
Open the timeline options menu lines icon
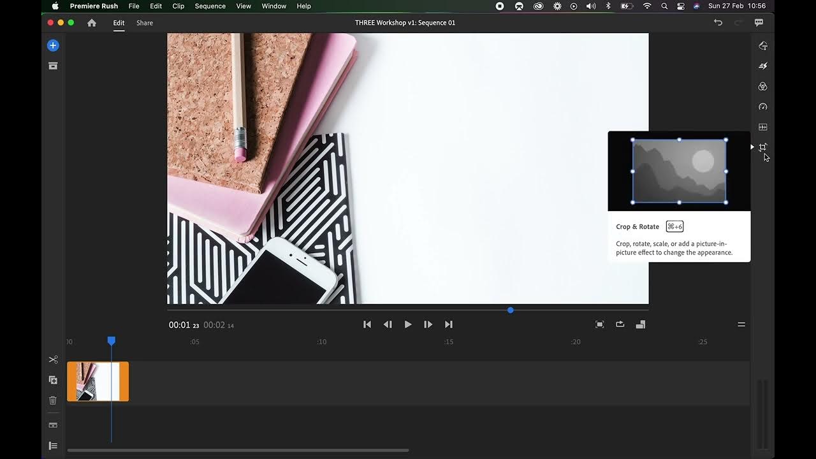click(x=741, y=324)
